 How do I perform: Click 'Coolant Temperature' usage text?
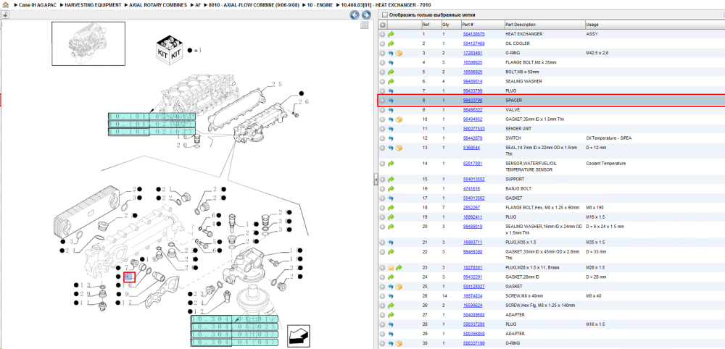click(x=605, y=164)
